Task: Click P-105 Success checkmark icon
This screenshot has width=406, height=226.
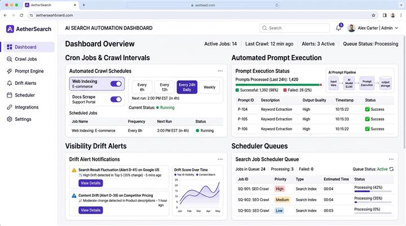Action: [x=367, y=119]
